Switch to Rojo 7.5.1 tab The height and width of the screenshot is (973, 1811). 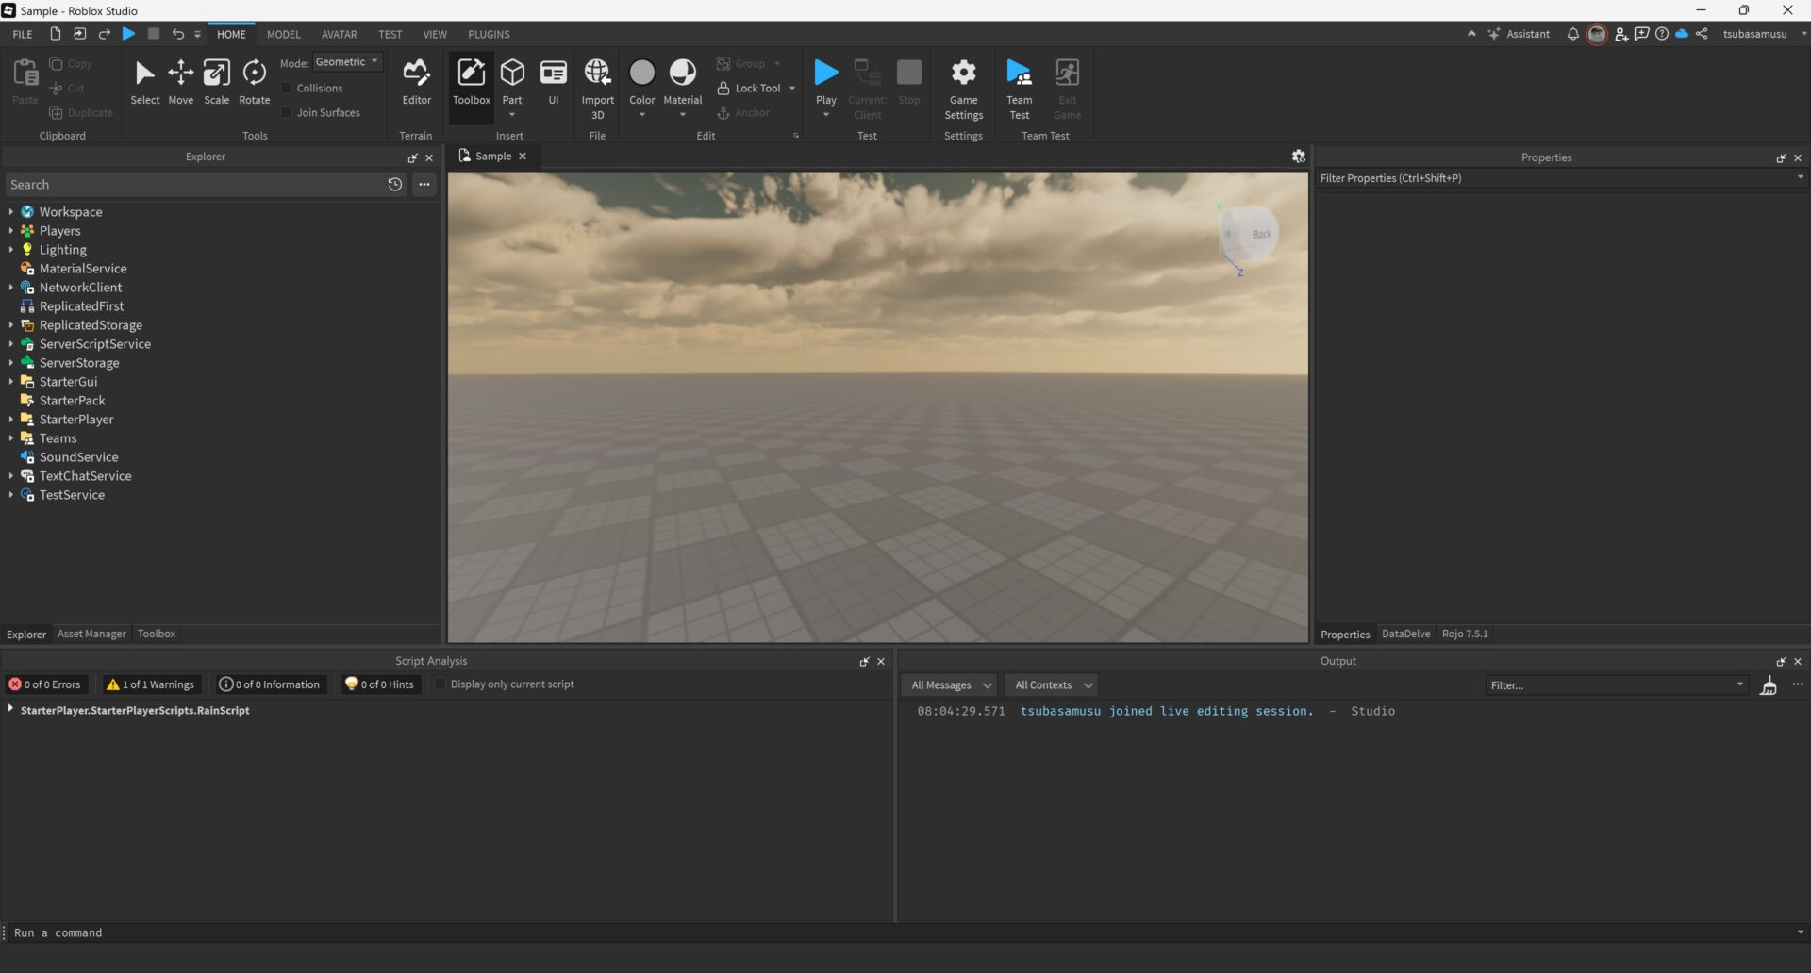tap(1464, 634)
